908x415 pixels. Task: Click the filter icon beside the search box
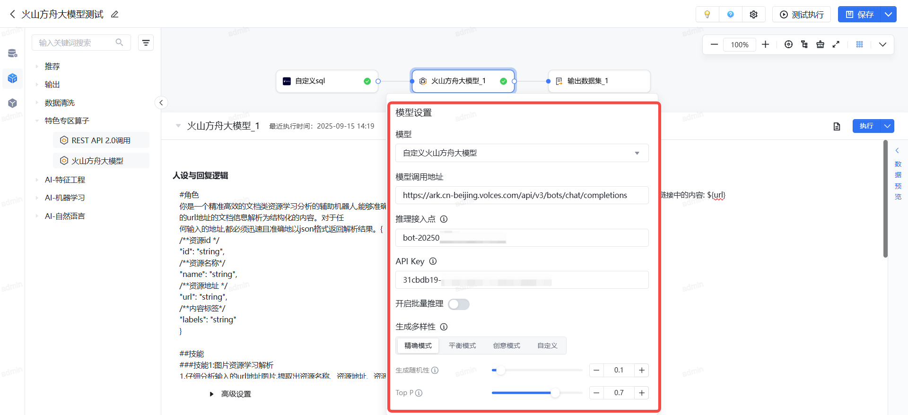pyautogui.click(x=146, y=43)
